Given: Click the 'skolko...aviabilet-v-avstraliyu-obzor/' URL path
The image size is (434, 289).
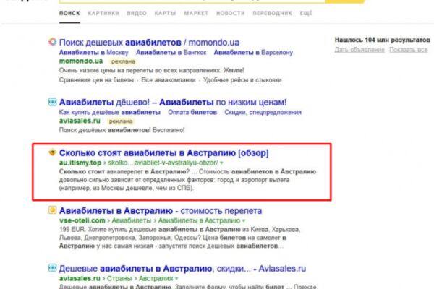Looking at the screenshot, I should (163, 163).
